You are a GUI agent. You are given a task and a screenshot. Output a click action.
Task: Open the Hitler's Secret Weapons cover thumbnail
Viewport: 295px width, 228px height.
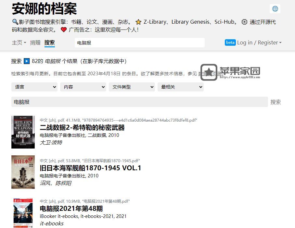tap(23, 132)
